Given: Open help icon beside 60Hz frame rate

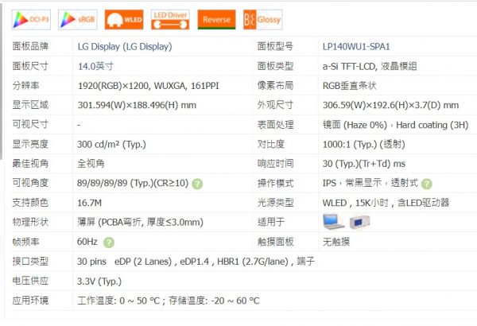Looking at the screenshot, I should click(x=109, y=243).
